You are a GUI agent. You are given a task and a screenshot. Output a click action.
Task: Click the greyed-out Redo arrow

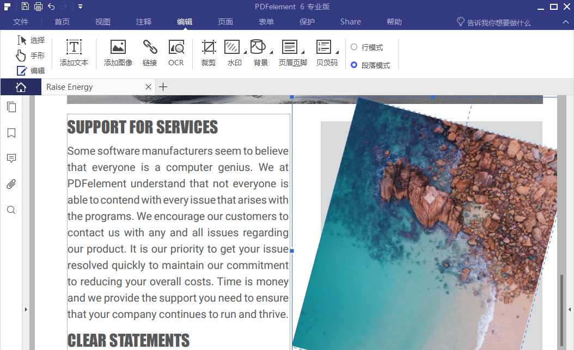tap(64, 6)
